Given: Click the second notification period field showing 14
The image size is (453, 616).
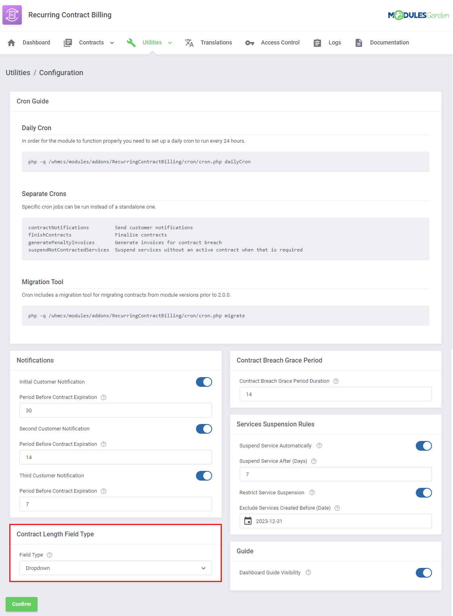Looking at the screenshot, I should click(116, 457).
